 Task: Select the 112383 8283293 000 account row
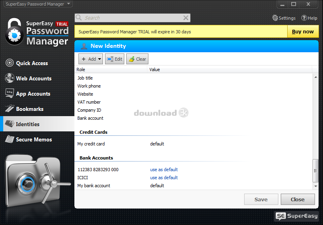tap(193, 170)
